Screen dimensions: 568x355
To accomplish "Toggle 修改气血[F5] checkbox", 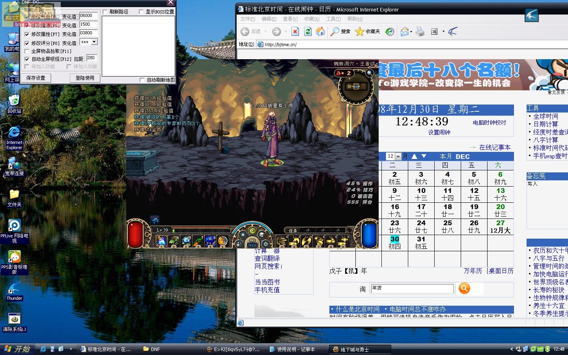I will 27,17.
